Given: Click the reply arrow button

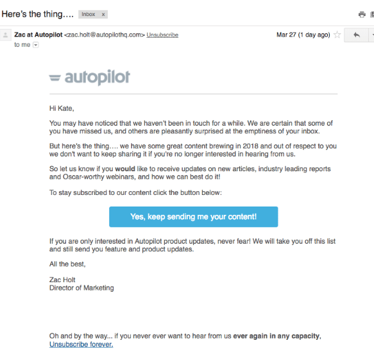Looking at the screenshot, I should pos(357,35).
